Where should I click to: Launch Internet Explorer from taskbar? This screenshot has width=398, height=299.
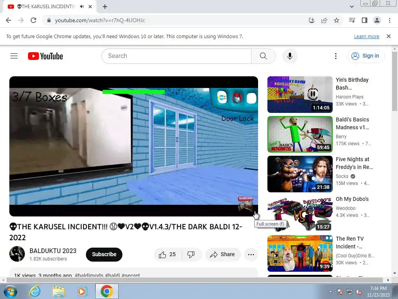35,291
